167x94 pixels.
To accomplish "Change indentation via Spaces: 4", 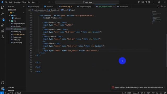I will pos(136,93).
